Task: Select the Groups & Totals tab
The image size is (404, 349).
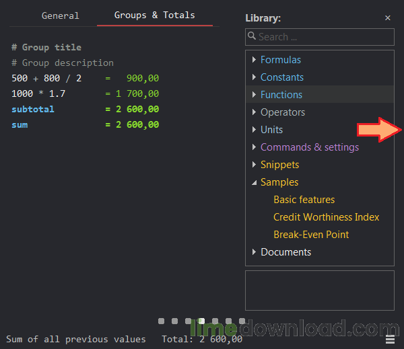Action: [x=154, y=15]
